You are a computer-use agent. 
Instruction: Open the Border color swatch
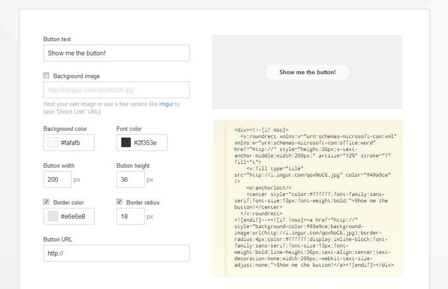[x=53, y=216]
